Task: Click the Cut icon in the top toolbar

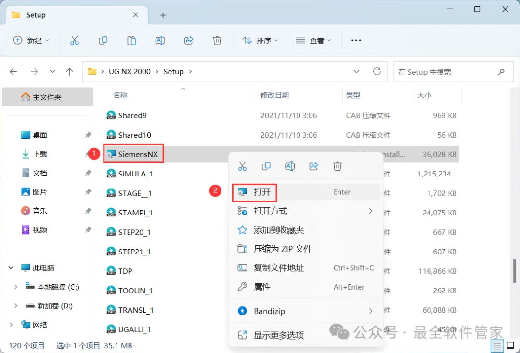Action: coord(75,40)
